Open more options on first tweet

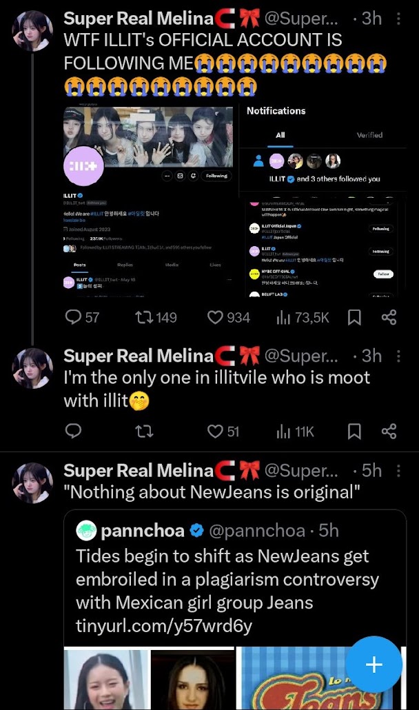[398, 19]
